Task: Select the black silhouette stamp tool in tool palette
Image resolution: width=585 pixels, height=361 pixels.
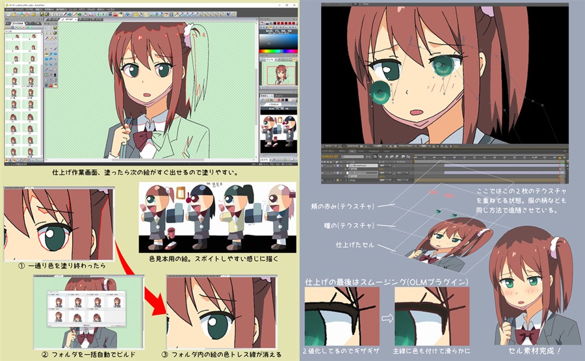Action: (x=55, y=75)
